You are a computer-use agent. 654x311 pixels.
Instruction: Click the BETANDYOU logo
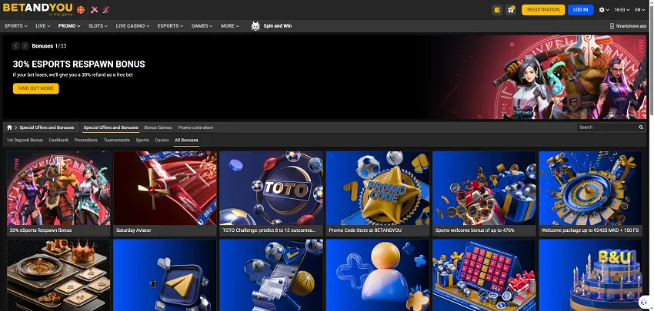point(38,9)
